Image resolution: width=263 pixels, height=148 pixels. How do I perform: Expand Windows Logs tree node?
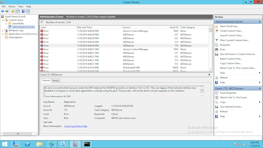tap(3, 31)
